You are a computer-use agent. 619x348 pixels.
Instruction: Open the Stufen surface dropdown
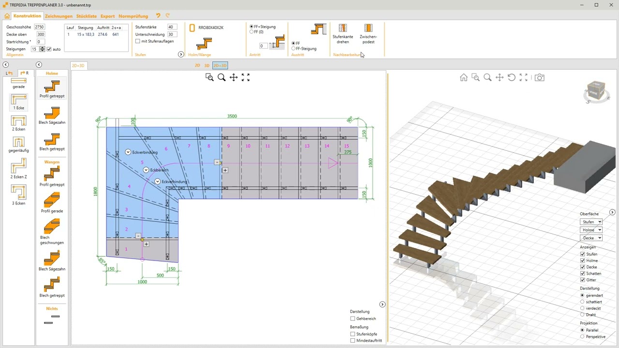(x=591, y=222)
